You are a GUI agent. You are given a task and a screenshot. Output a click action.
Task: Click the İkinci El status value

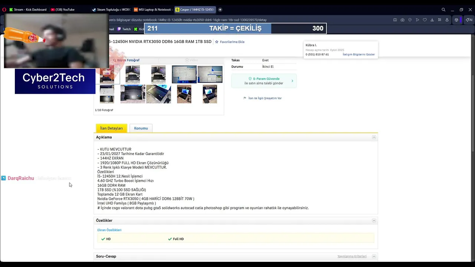click(268, 67)
